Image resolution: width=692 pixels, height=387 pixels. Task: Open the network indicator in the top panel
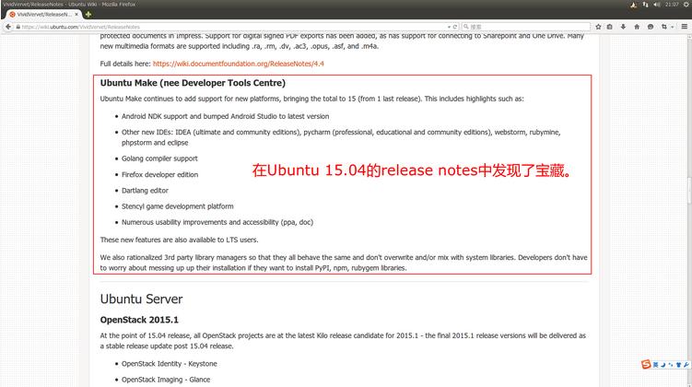[x=645, y=5]
